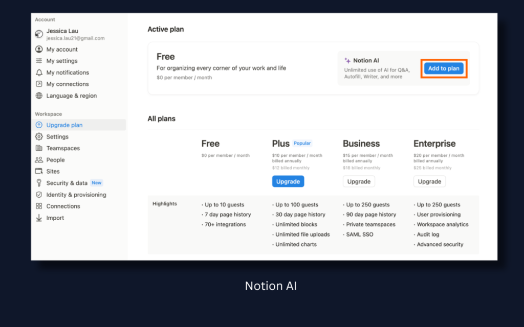Select the My account icon
Viewport: 524px width, 327px height.
click(39, 49)
